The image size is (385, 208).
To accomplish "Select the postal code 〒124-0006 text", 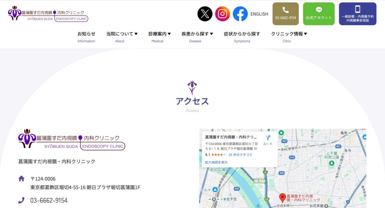I will (x=43, y=179).
